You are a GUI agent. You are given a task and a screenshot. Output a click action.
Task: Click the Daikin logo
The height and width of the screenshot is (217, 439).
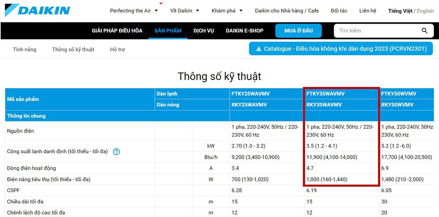(x=37, y=10)
